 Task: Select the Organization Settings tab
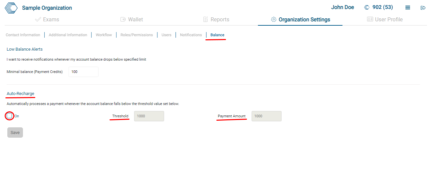300,19
